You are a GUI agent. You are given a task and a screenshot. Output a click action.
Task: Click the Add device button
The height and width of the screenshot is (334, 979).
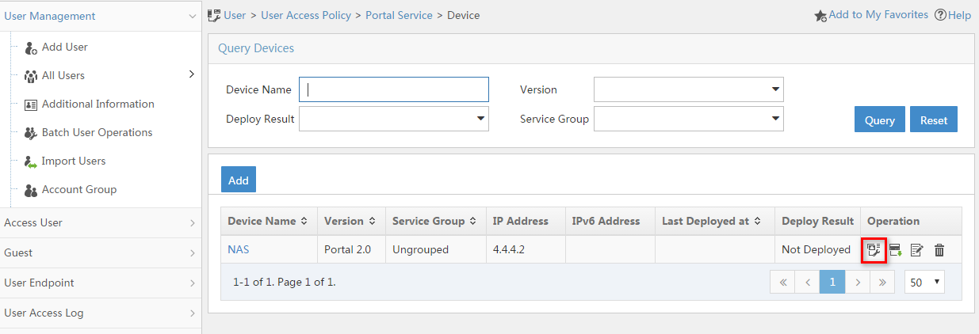point(239,180)
